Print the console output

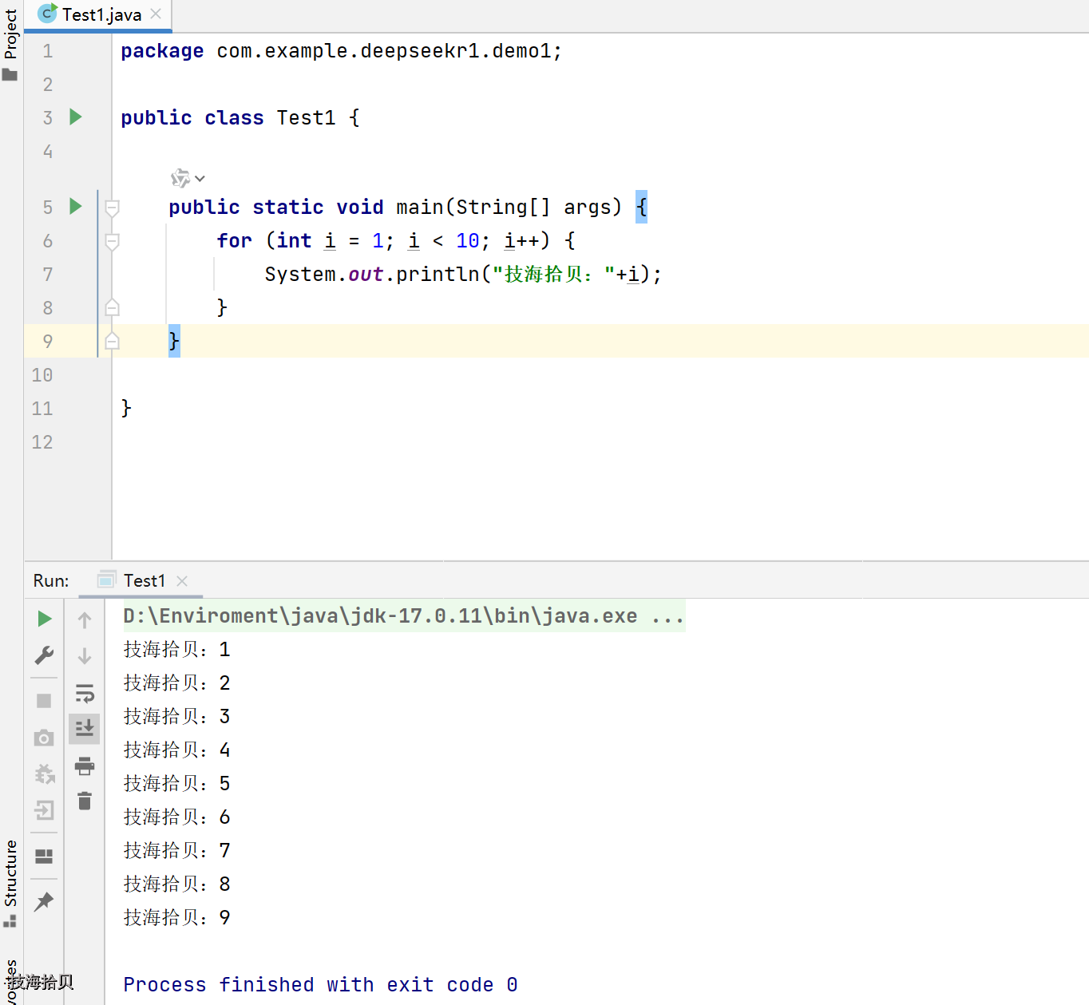pos(85,766)
